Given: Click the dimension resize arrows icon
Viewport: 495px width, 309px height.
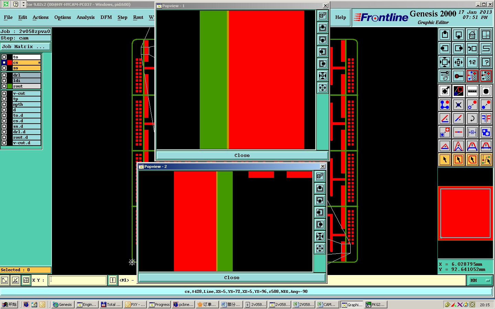Looking at the screenshot, I should point(472,132).
